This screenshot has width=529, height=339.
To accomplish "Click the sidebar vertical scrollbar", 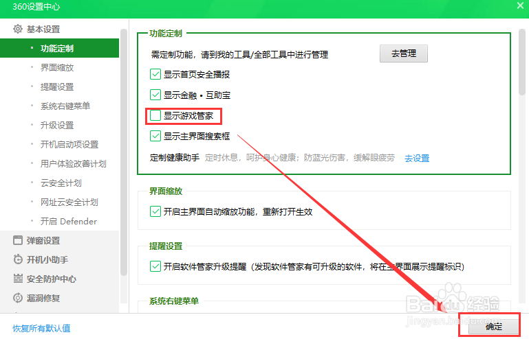I will (x=124, y=152).
